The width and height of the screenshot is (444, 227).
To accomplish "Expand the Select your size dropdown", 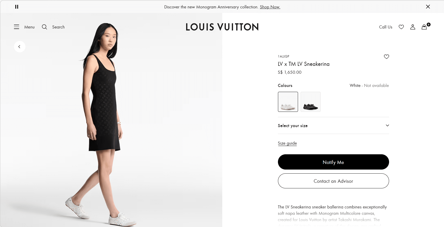I will tap(333, 126).
